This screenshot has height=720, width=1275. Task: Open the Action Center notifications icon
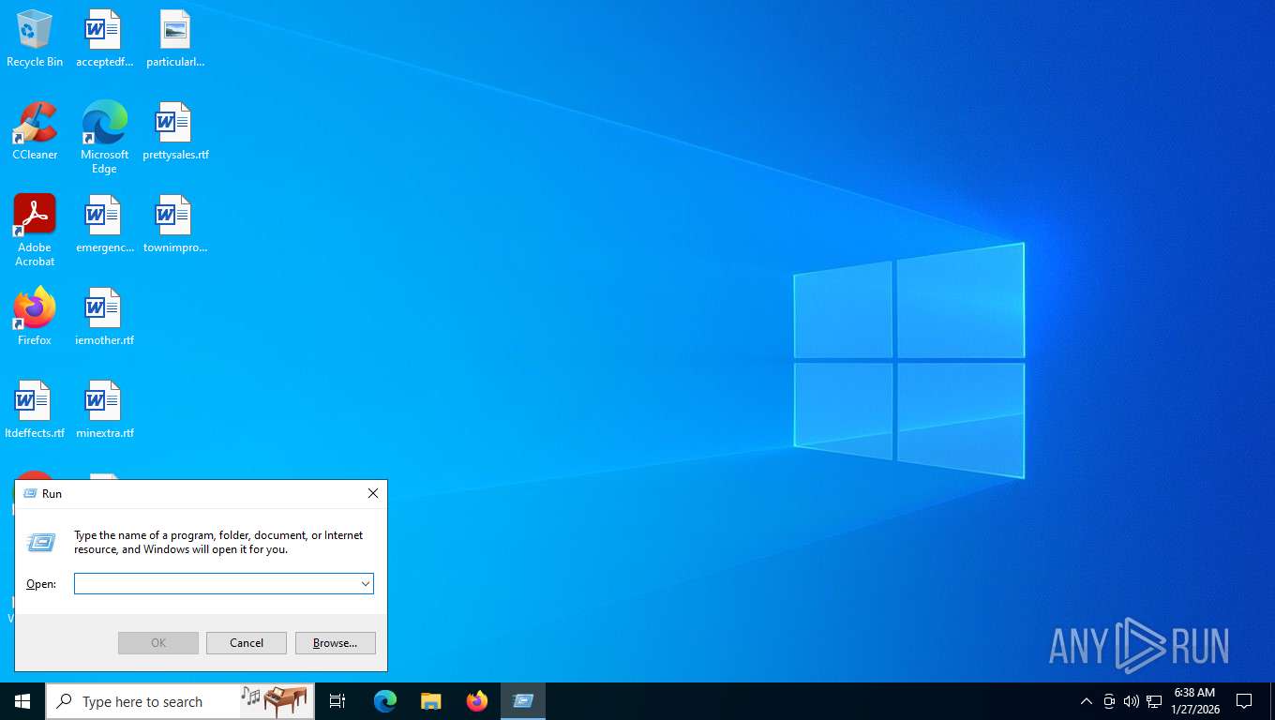pos(1244,701)
